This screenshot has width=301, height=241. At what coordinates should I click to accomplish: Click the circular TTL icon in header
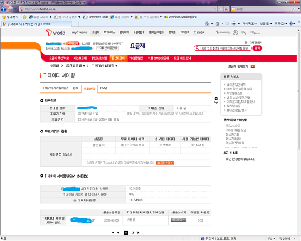[x=235, y=33]
